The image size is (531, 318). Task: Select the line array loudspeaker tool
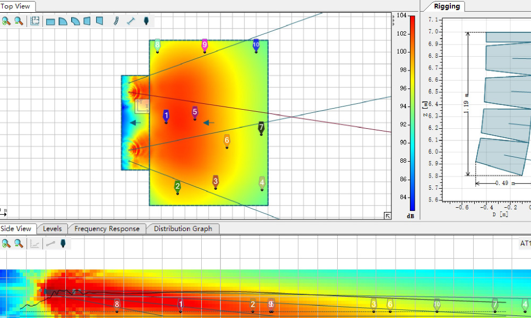coord(115,21)
